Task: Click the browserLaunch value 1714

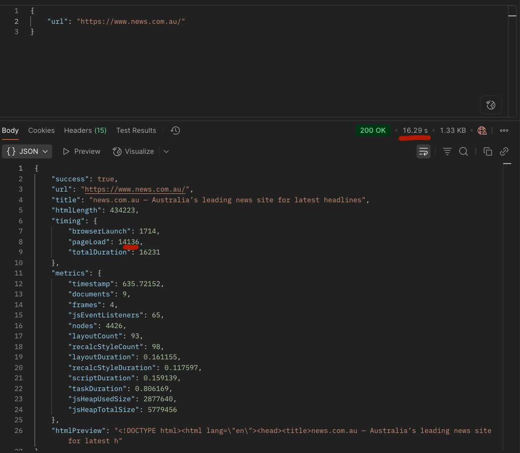Action: click(x=147, y=231)
